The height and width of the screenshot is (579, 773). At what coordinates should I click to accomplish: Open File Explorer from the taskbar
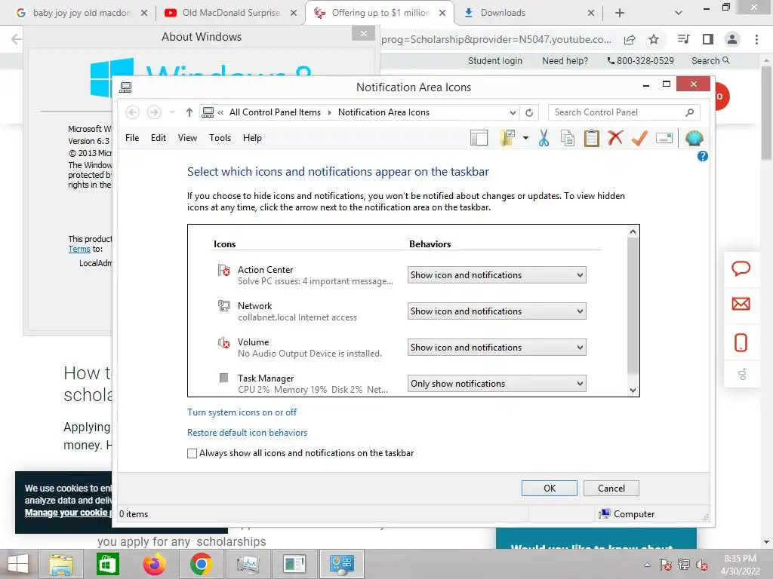(60, 564)
